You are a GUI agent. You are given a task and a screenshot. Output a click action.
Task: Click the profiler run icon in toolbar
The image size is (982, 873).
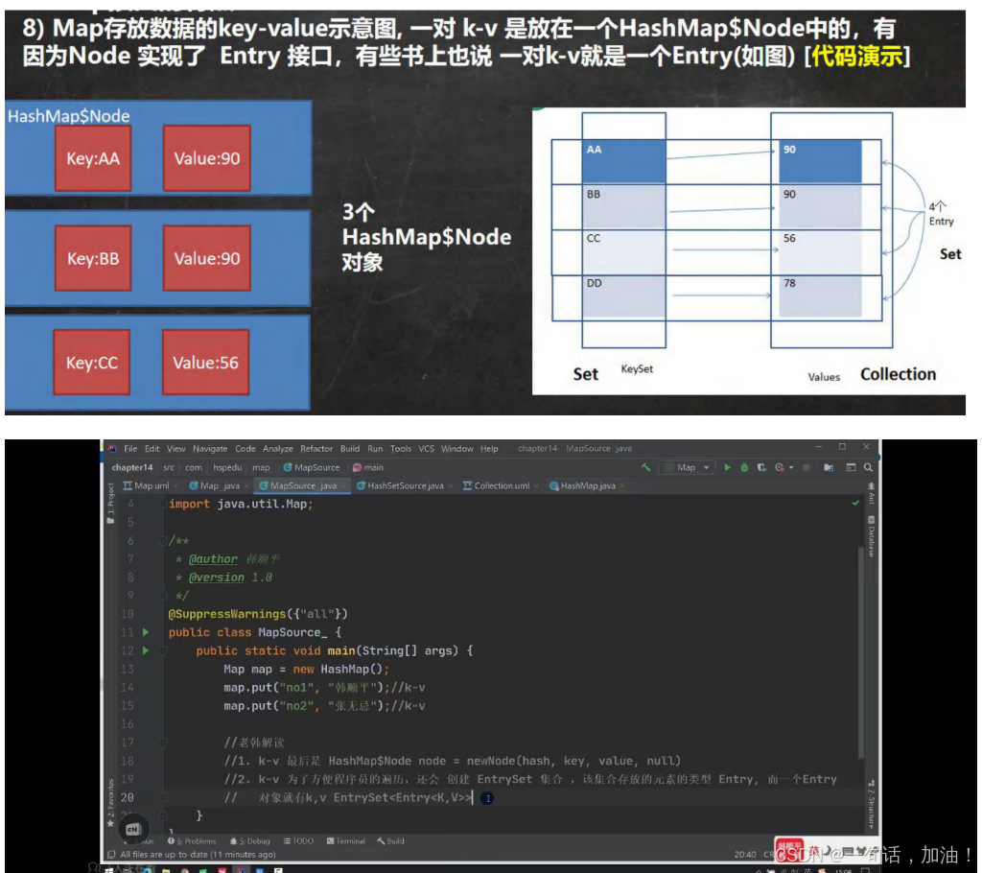(x=780, y=467)
